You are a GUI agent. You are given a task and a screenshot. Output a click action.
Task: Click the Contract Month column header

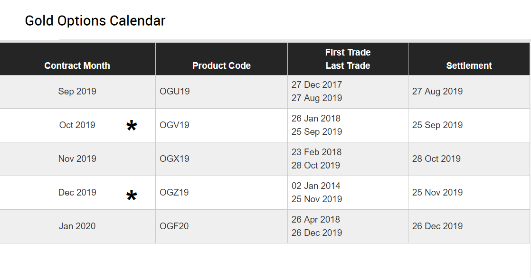coord(77,66)
